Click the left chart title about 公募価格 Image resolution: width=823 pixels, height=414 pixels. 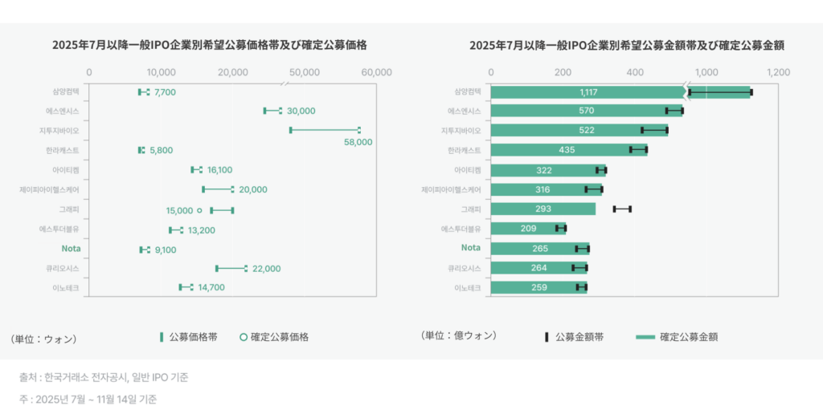tap(210, 46)
